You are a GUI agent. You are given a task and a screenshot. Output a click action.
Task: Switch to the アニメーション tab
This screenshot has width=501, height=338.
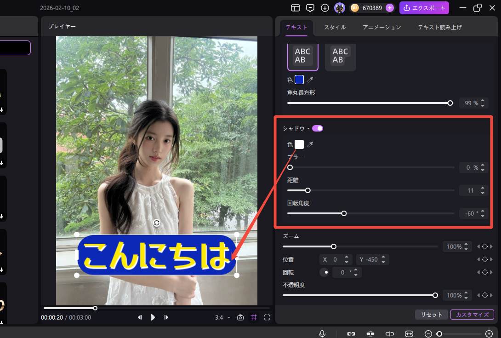point(381,27)
